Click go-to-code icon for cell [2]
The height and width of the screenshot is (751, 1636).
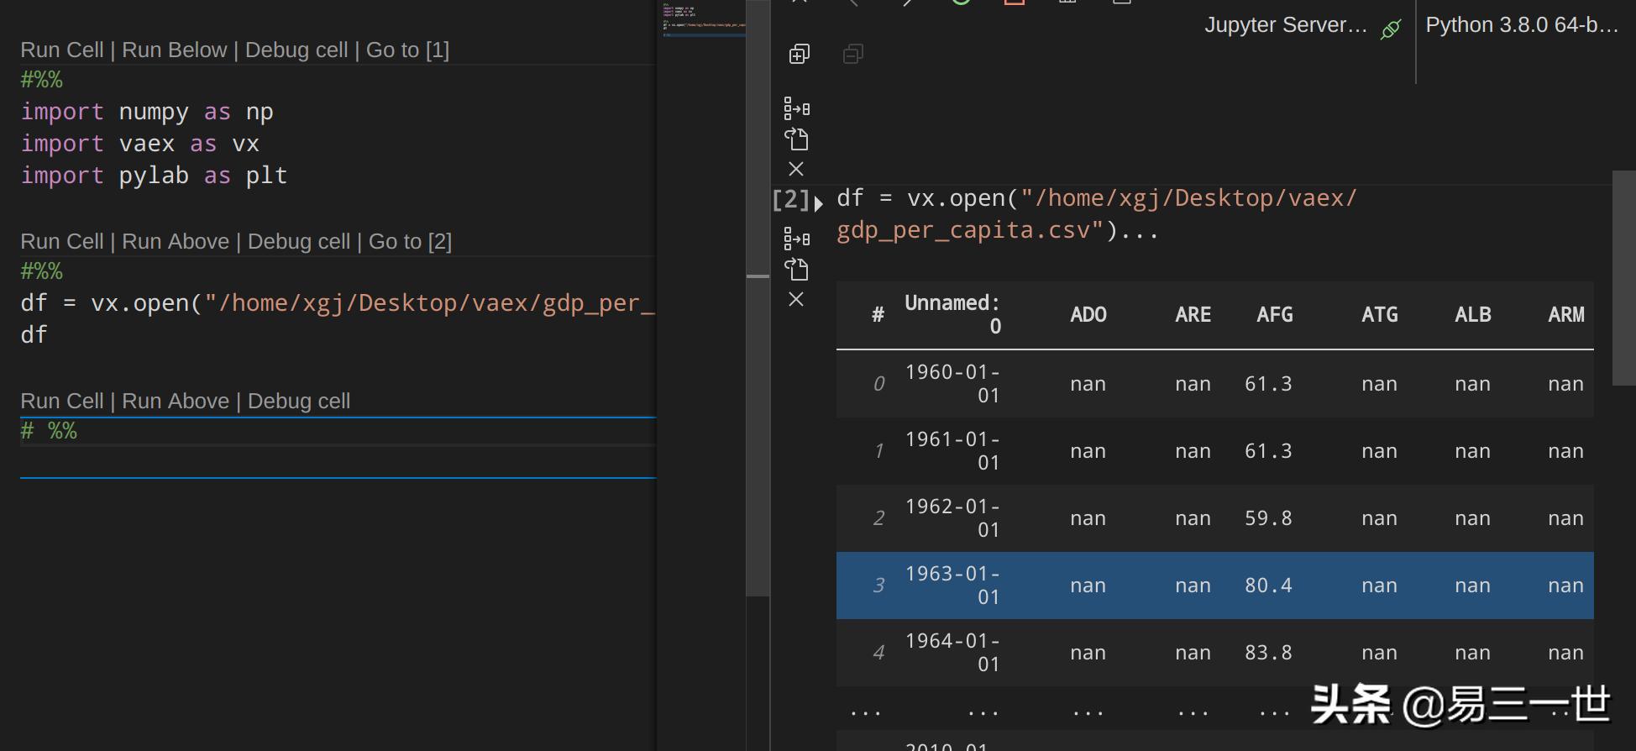796,239
